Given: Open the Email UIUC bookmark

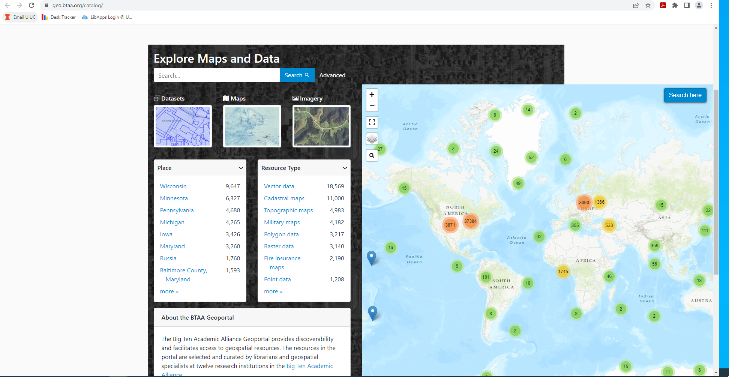Looking at the screenshot, I should 20,17.
